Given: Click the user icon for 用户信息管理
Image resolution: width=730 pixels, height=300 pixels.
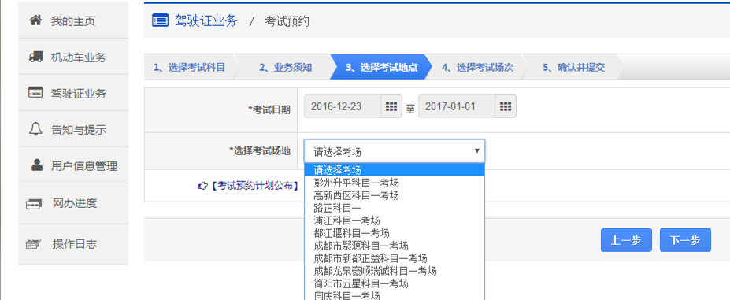Looking at the screenshot, I should [x=37, y=165].
